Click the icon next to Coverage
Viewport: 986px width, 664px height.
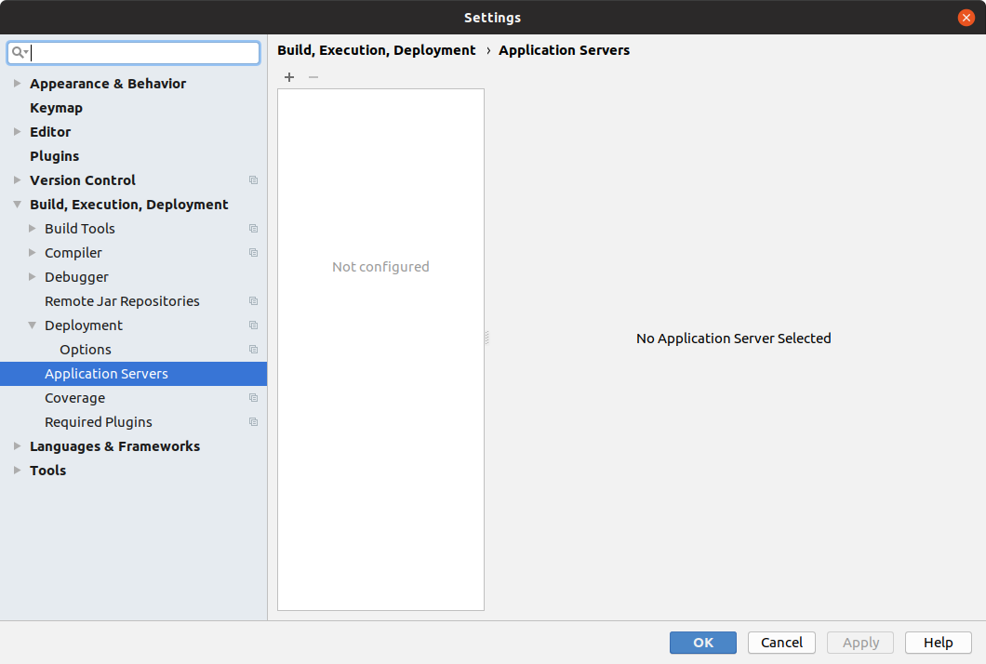[x=253, y=397]
